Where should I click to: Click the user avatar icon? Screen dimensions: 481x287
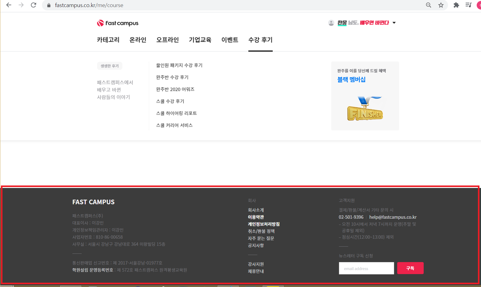pyautogui.click(x=331, y=23)
